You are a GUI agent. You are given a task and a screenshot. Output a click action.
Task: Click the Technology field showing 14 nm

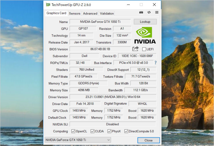[x=82, y=35]
